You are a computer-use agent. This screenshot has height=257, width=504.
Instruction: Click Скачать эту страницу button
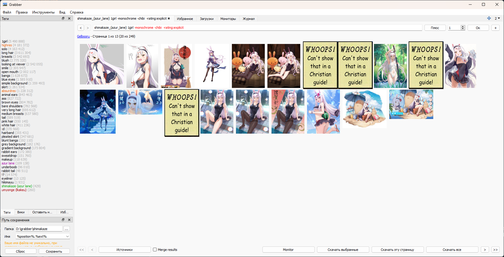[397, 250]
